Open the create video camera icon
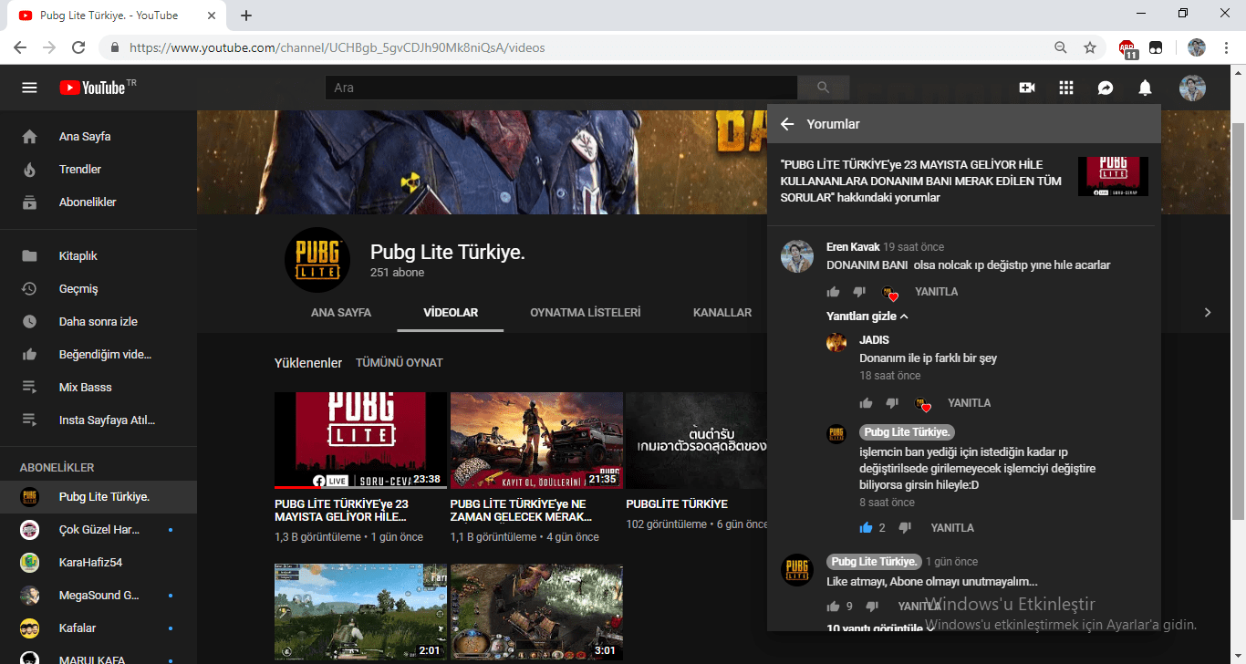The image size is (1246, 664). (1027, 88)
